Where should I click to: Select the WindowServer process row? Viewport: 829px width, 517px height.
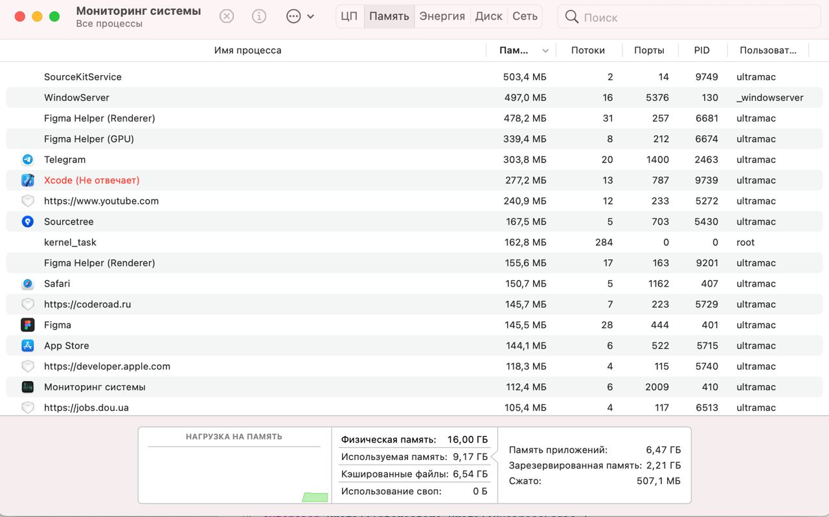coord(414,97)
